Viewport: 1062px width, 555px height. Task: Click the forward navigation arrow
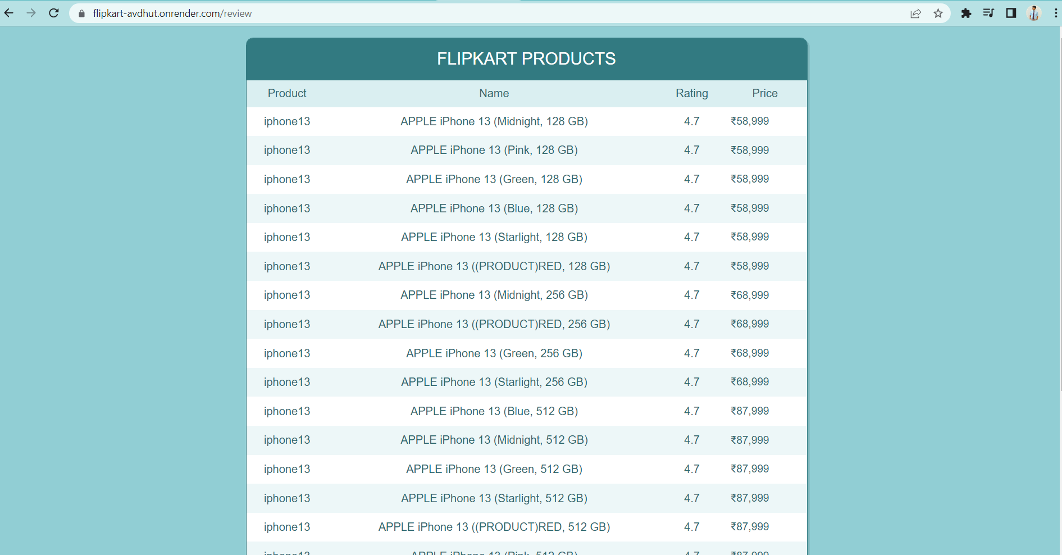click(31, 13)
